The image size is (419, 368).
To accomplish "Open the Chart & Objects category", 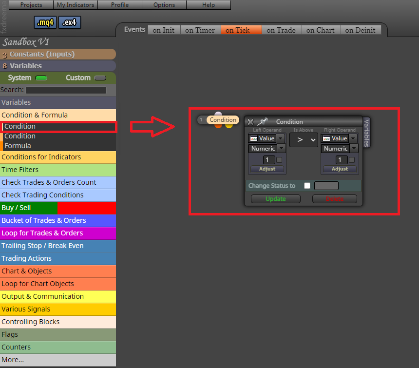I will [x=58, y=271].
